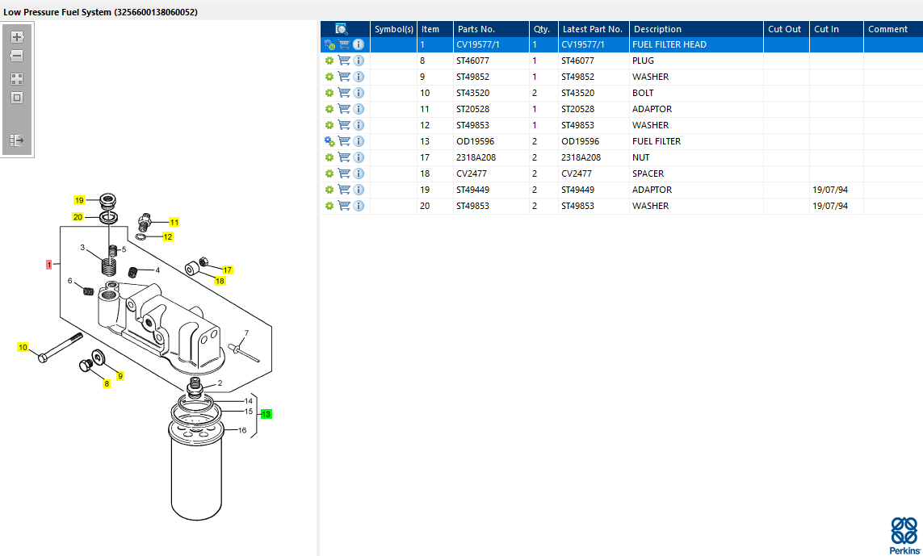Add the OD19596 FUEL FILTER to cart
Image resolution: width=923 pixels, height=556 pixels.
pos(344,141)
